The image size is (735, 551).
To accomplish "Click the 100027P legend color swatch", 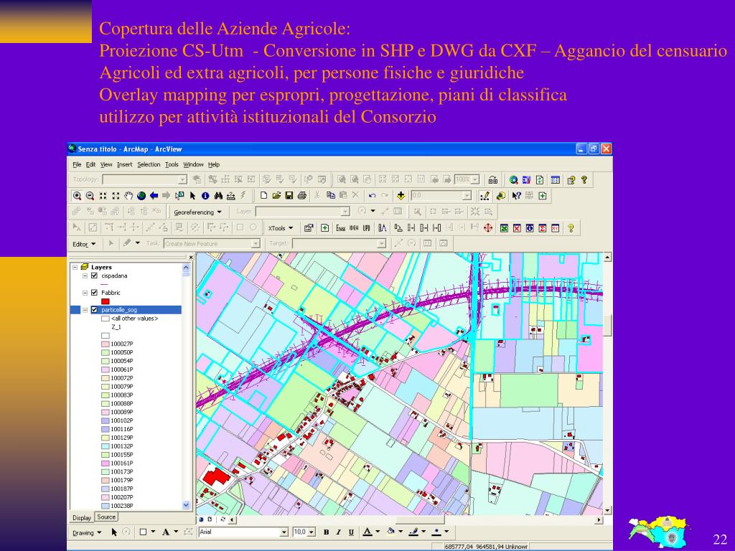I will (x=105, y=344).
